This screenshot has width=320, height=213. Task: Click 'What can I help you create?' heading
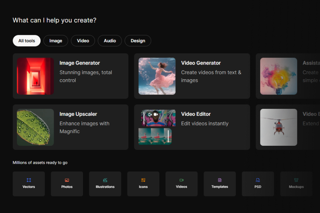54,20
